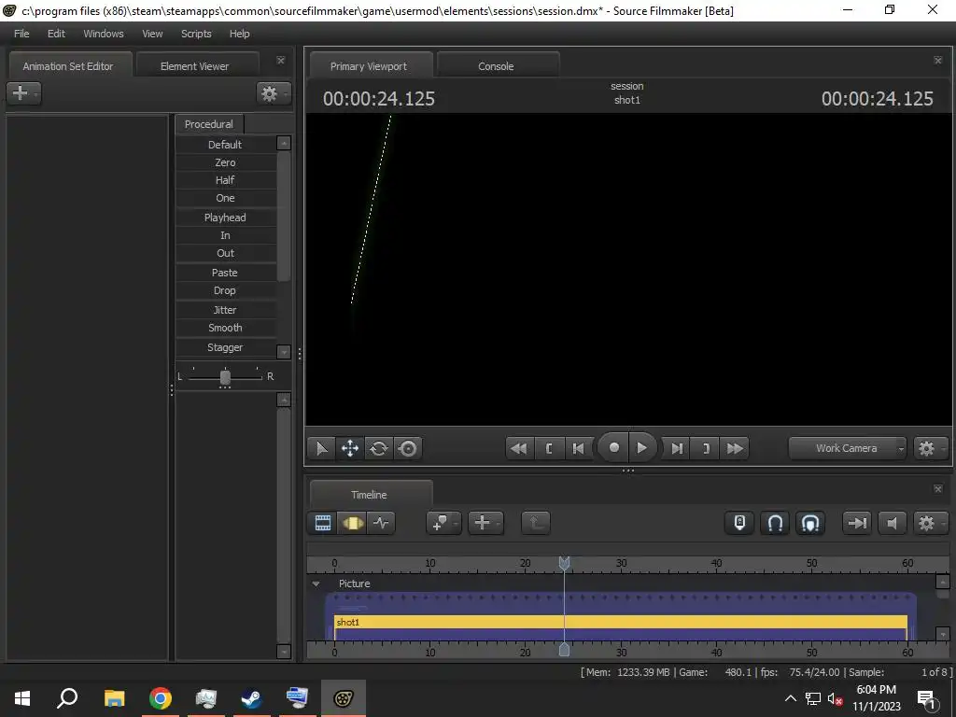Open the Windows menu
This screenshot has width=956, height=717.
coord(104,34)
